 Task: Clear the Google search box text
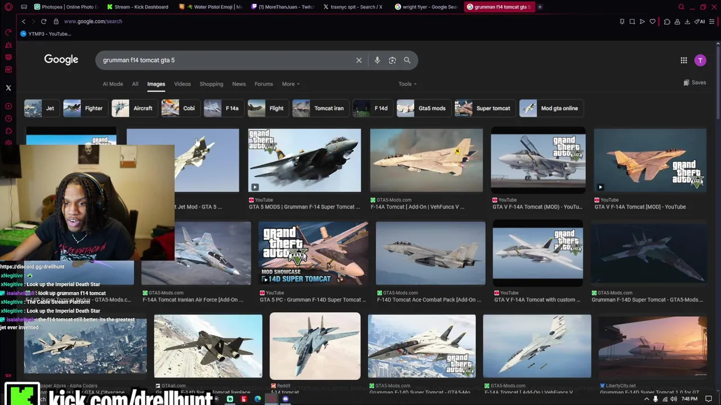pyautogui.click(x=359, y=60)
